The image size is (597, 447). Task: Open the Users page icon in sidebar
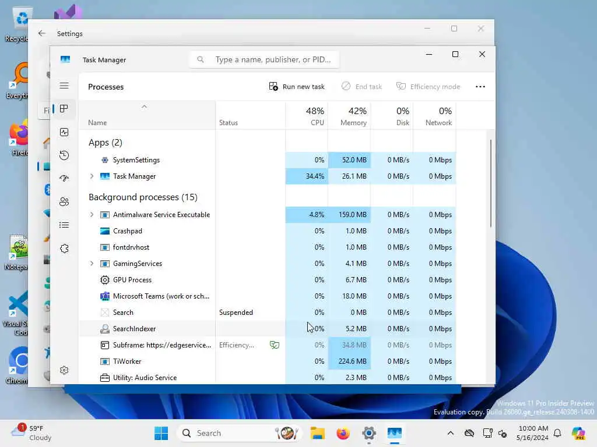[x=64, y=202]
